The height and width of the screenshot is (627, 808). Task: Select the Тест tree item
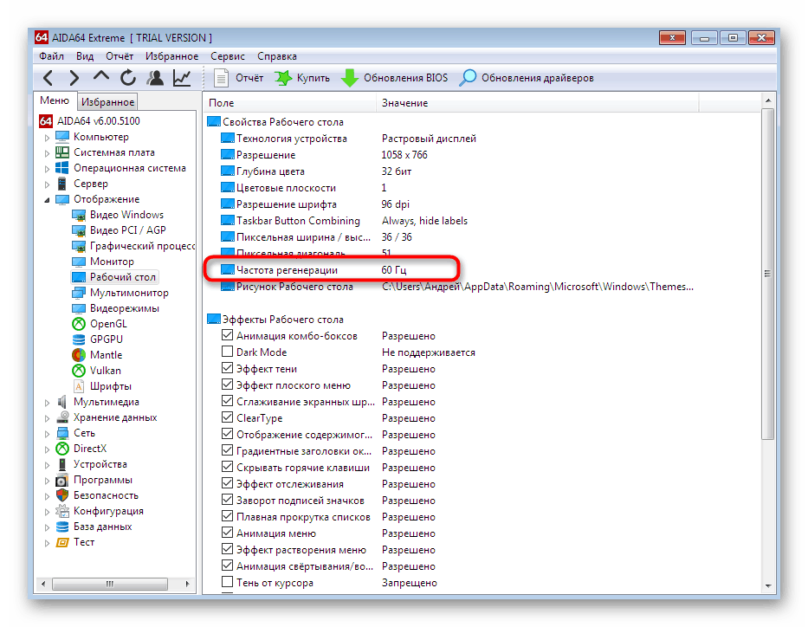tap(84, 542)
